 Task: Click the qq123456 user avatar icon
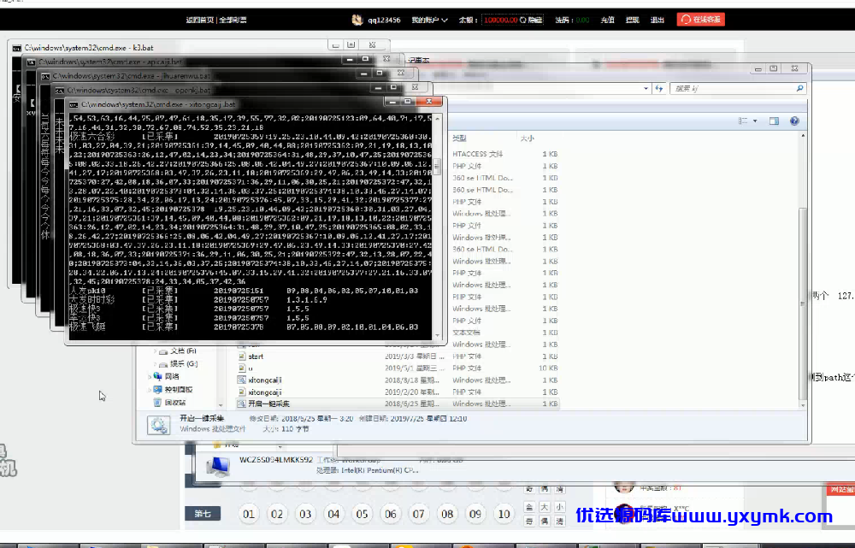click(357, 21)
